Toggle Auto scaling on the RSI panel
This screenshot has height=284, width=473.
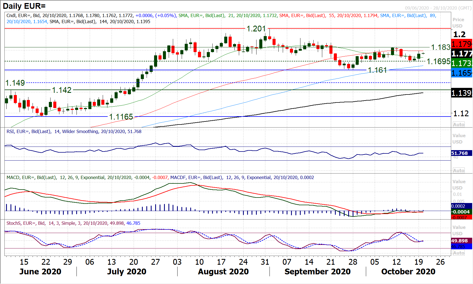pyautogui.click(x=458, y=171)
